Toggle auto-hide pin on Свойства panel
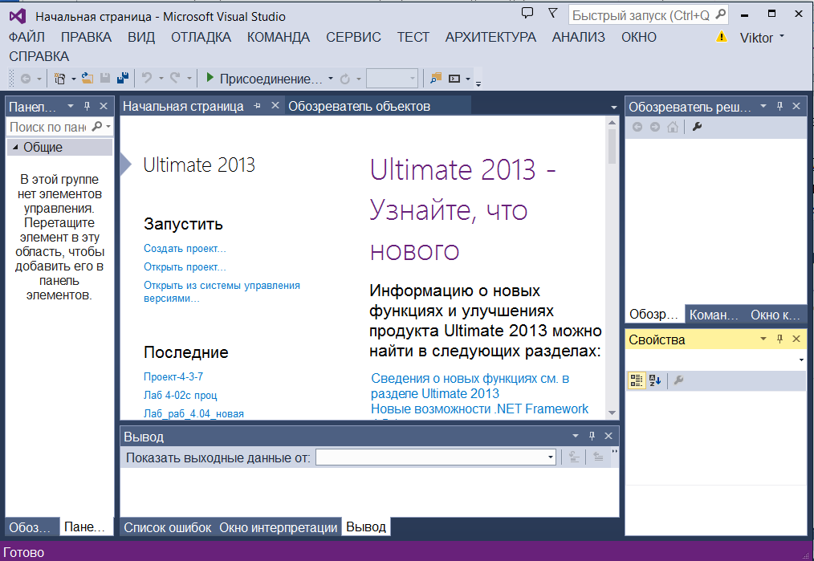Viewport: 814px width, 561px height. pos(779,339)
